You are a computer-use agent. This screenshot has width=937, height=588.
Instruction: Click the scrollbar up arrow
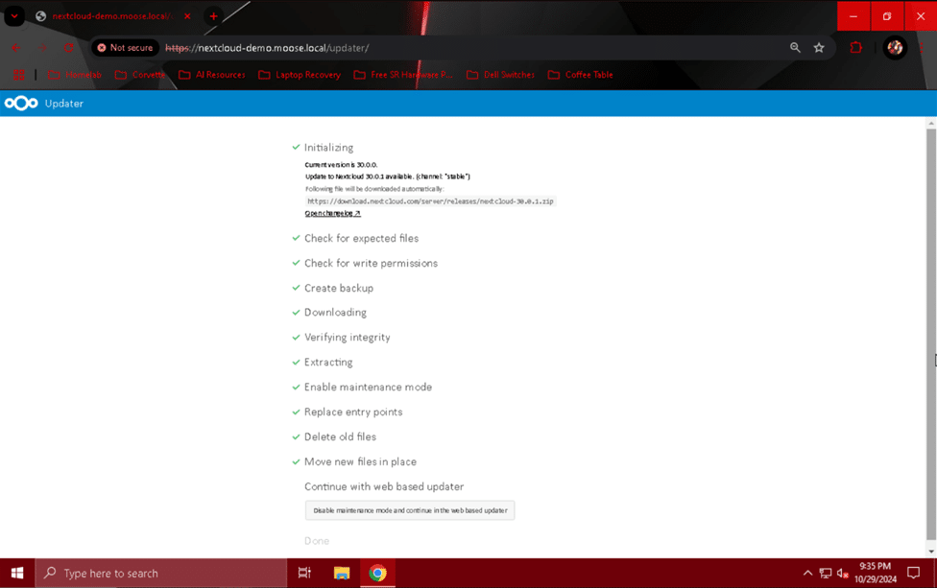(x=931, y=123)
